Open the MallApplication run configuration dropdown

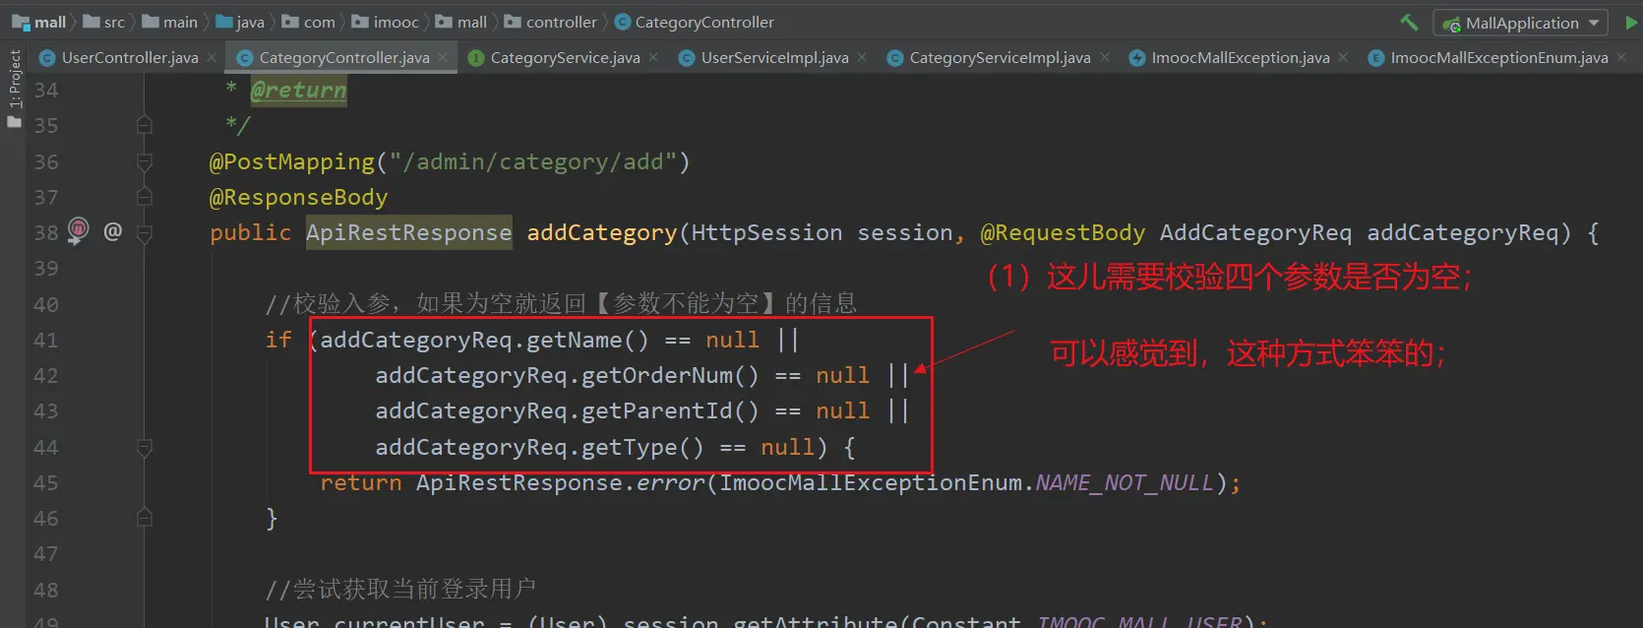click(x=1521, y=23)
